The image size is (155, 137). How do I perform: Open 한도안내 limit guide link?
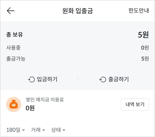point(139,11)
